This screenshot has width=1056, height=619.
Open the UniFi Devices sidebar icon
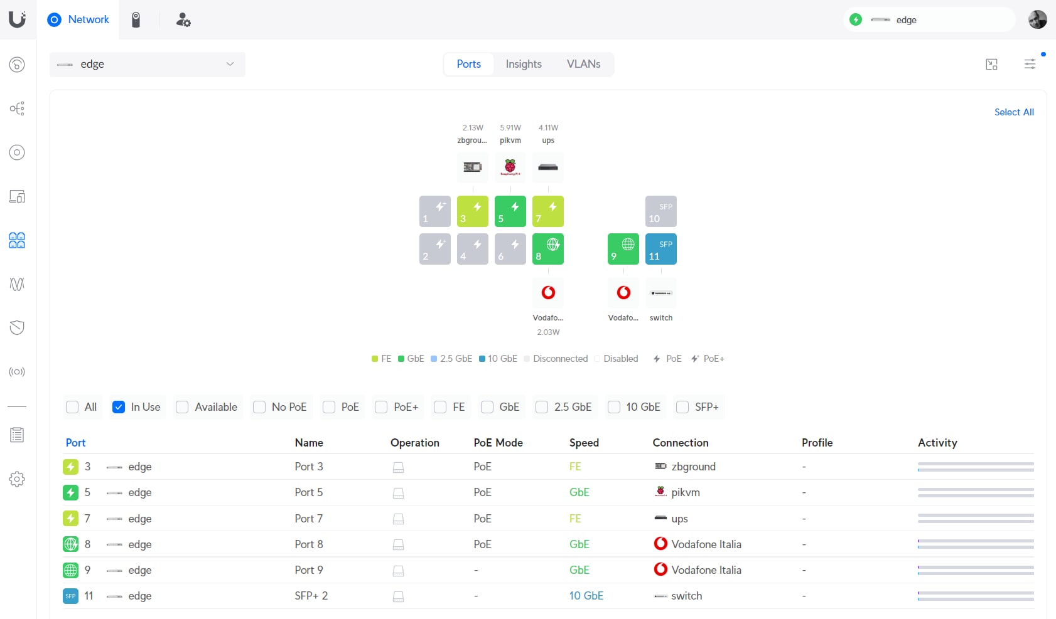tap(17, 152)
